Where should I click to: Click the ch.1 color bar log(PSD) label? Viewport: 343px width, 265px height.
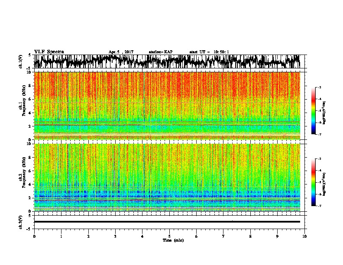(x=324, y=113)
